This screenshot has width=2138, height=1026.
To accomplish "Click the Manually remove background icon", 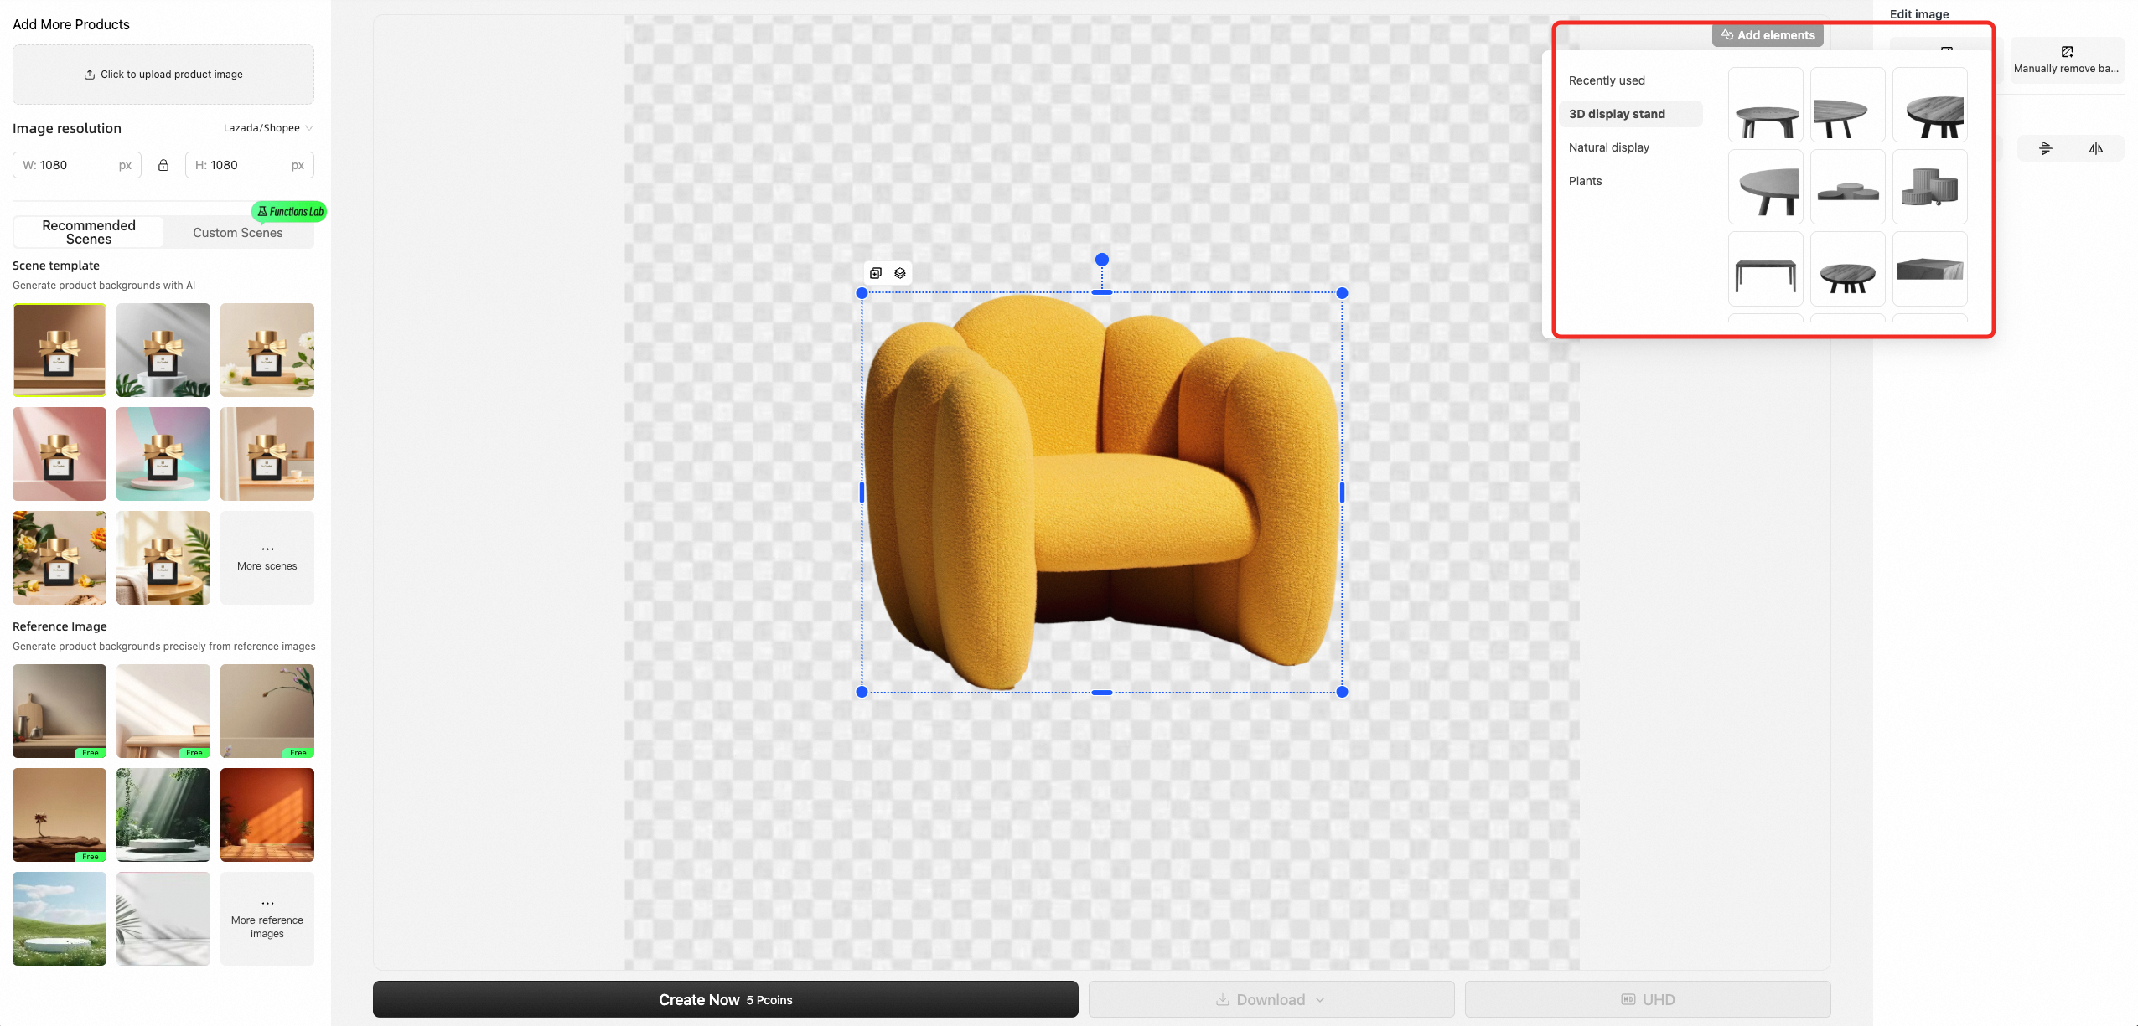I will click(2067, 52).
